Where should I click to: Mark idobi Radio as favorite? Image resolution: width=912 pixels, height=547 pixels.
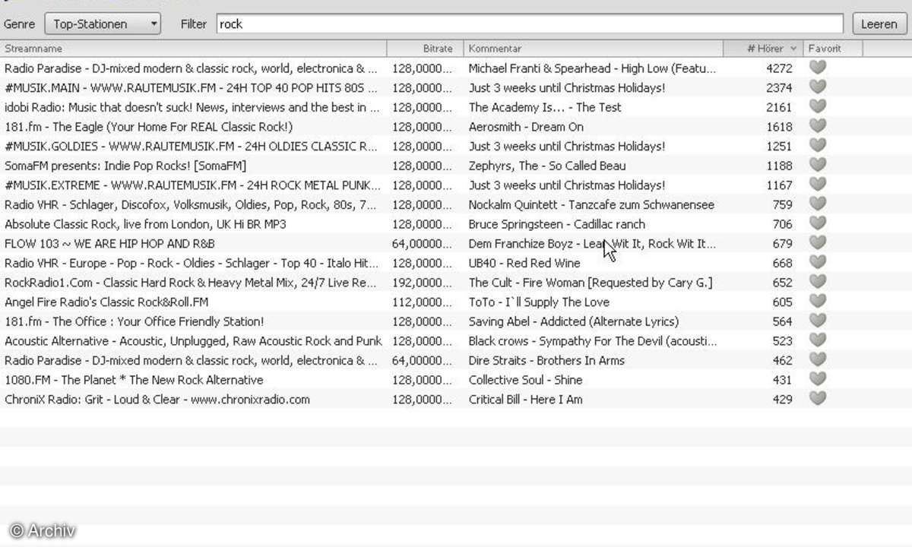(817, 107)
